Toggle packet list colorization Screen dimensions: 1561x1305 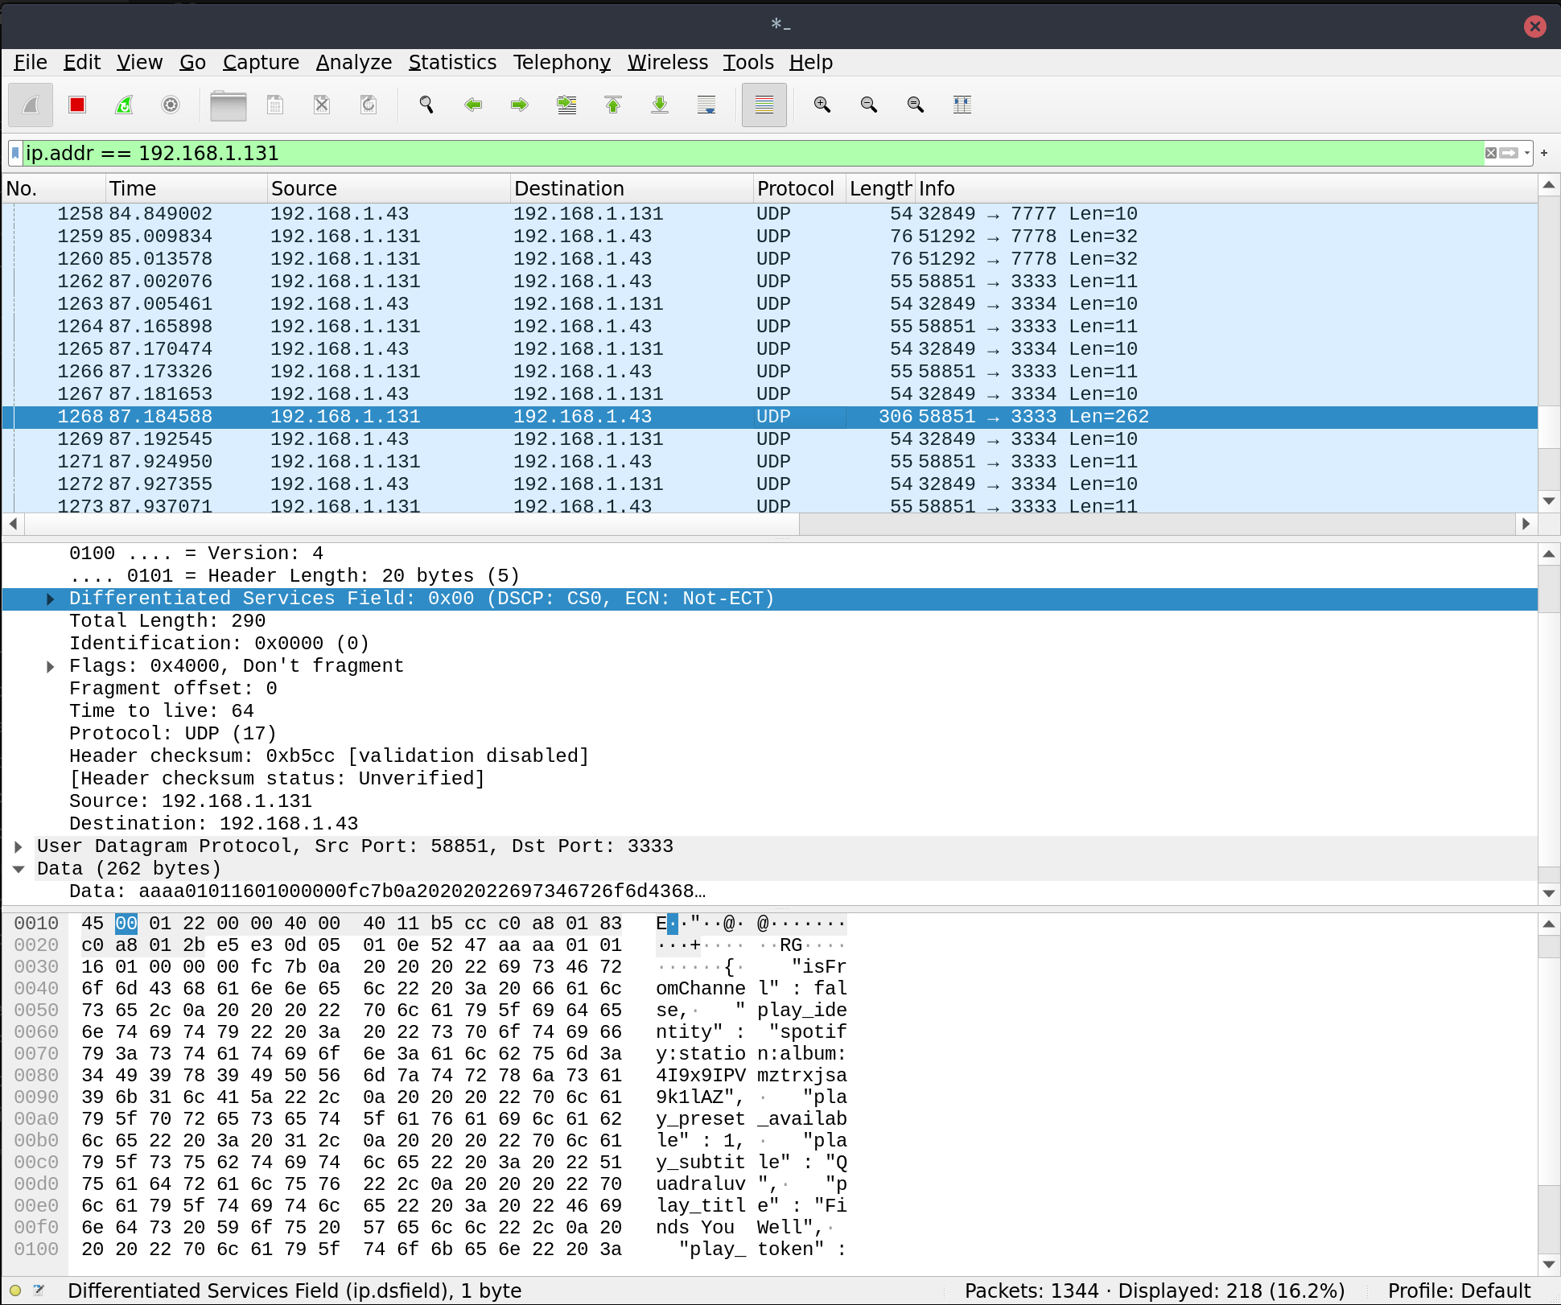point(764,105)
